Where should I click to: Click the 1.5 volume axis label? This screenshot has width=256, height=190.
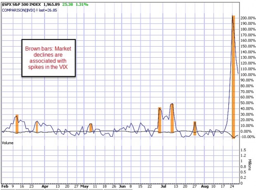pos(243,150)
